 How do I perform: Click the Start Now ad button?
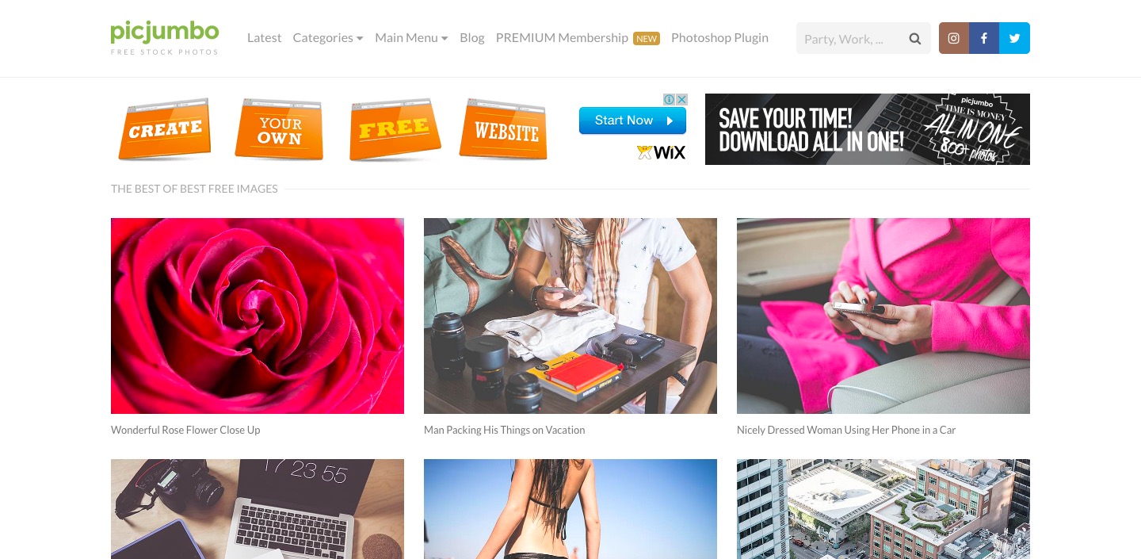[x=632, y=121]
